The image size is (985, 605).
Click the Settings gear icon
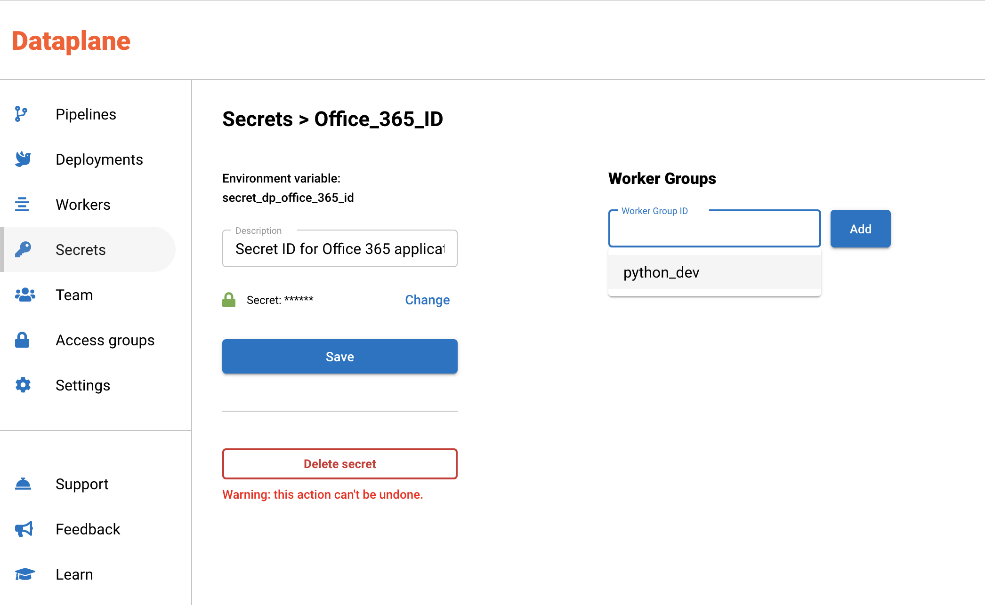[x=23, y=385]
